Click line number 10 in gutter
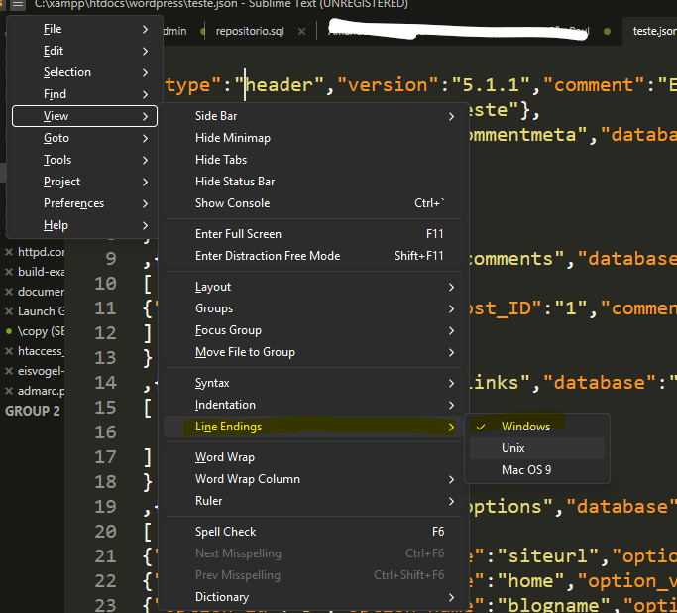 tap(106, 284)
